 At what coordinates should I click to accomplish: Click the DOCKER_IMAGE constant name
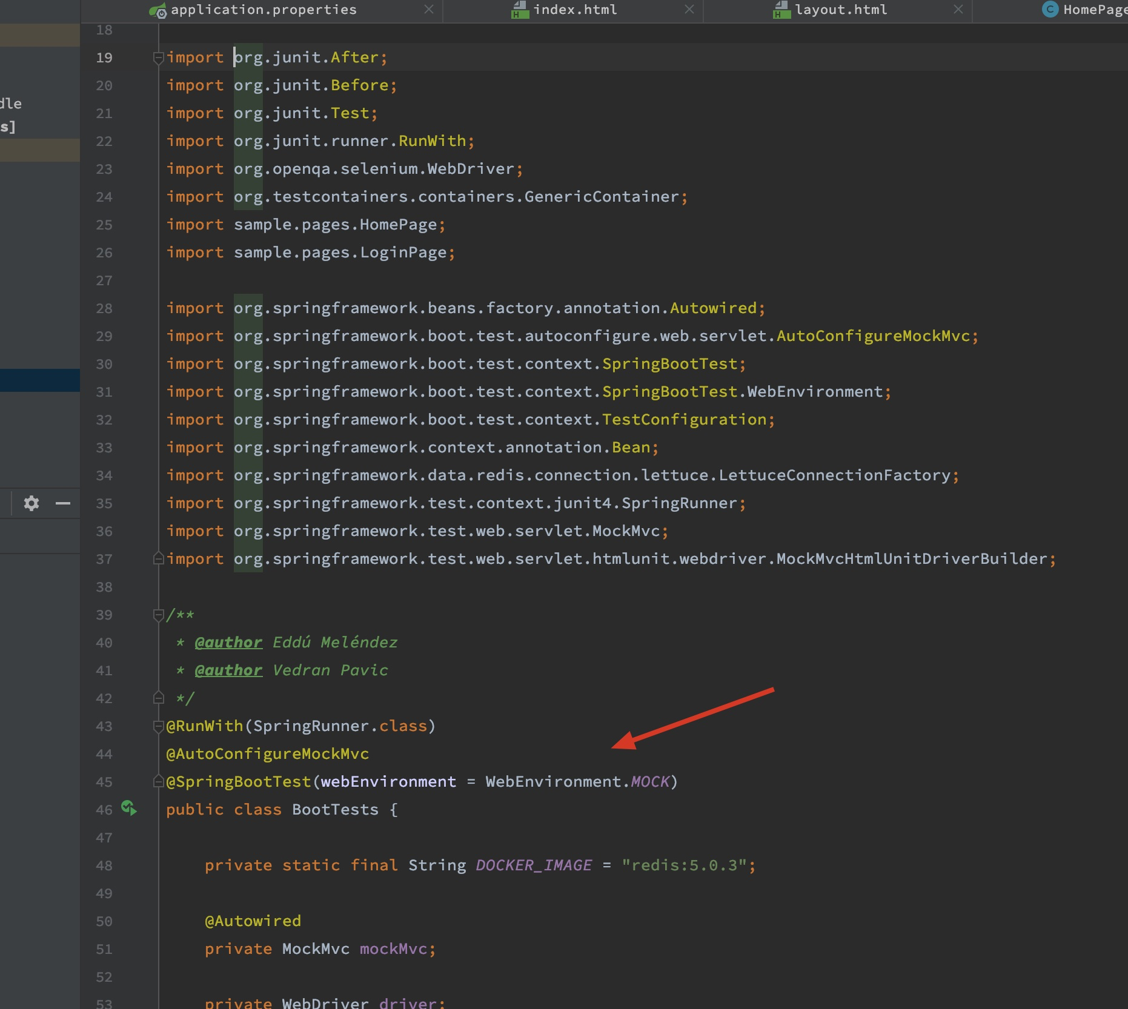pyautogui.click(x=534, y=865)
